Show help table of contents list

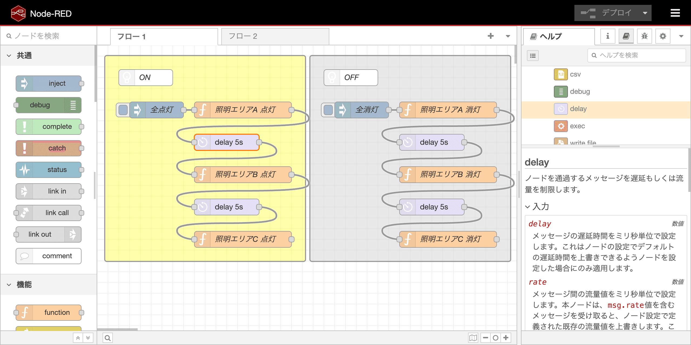[x=533, y=56]
